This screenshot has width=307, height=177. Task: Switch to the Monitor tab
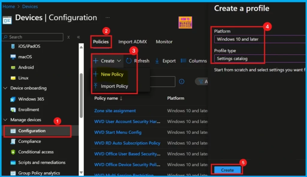click(x=164, y=42)
